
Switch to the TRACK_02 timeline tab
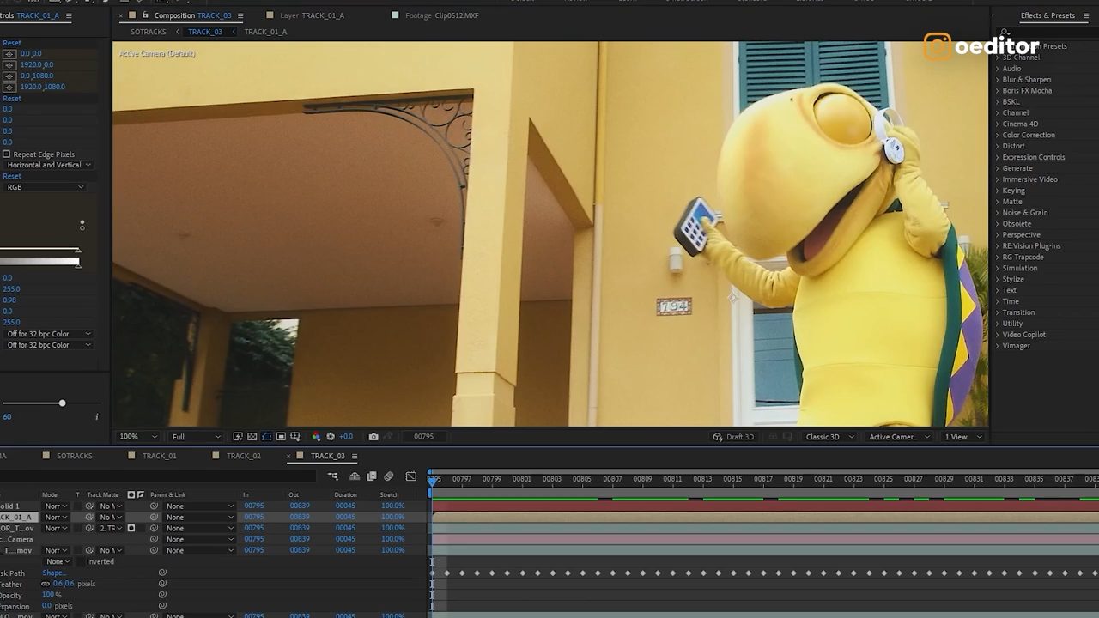pos(243,456)
